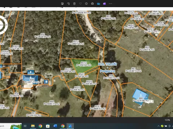173x129 pixels.
Task: Click parcel label 847 P=246,65 m2
Action: (x=34, y=114)
